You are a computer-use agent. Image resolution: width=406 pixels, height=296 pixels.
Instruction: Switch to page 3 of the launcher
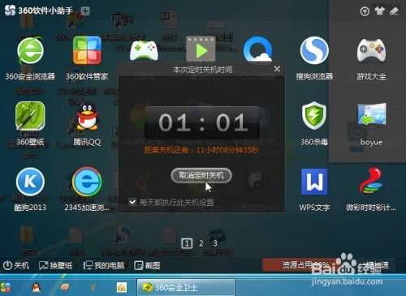click(x=215, y=243)
